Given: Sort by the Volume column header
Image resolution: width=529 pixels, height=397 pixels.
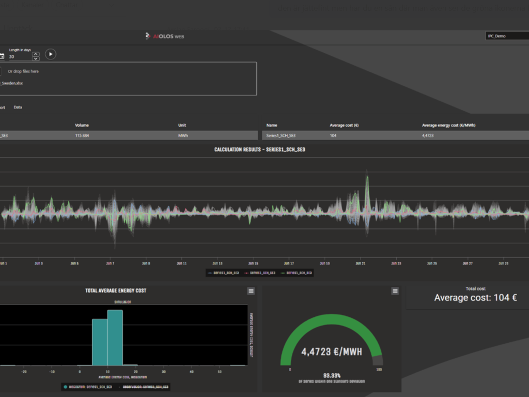Looking at the screenshot, I should pyautogui.click(x=82, y=125).
